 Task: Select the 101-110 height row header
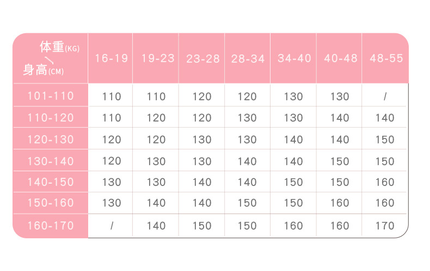point(51,96)
